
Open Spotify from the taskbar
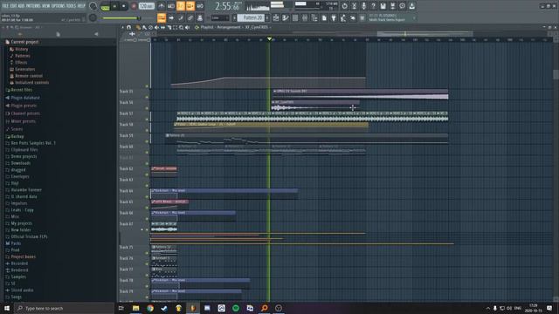tap(236, 308)
